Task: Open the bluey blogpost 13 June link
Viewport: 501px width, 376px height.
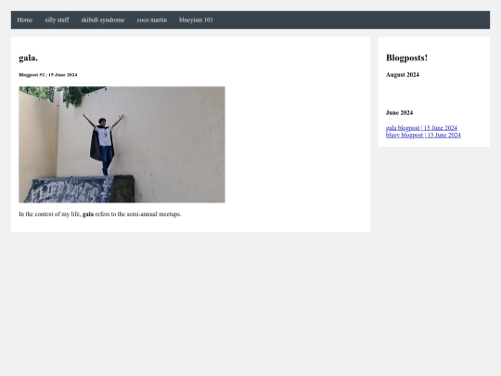Action: click(423, 136)
